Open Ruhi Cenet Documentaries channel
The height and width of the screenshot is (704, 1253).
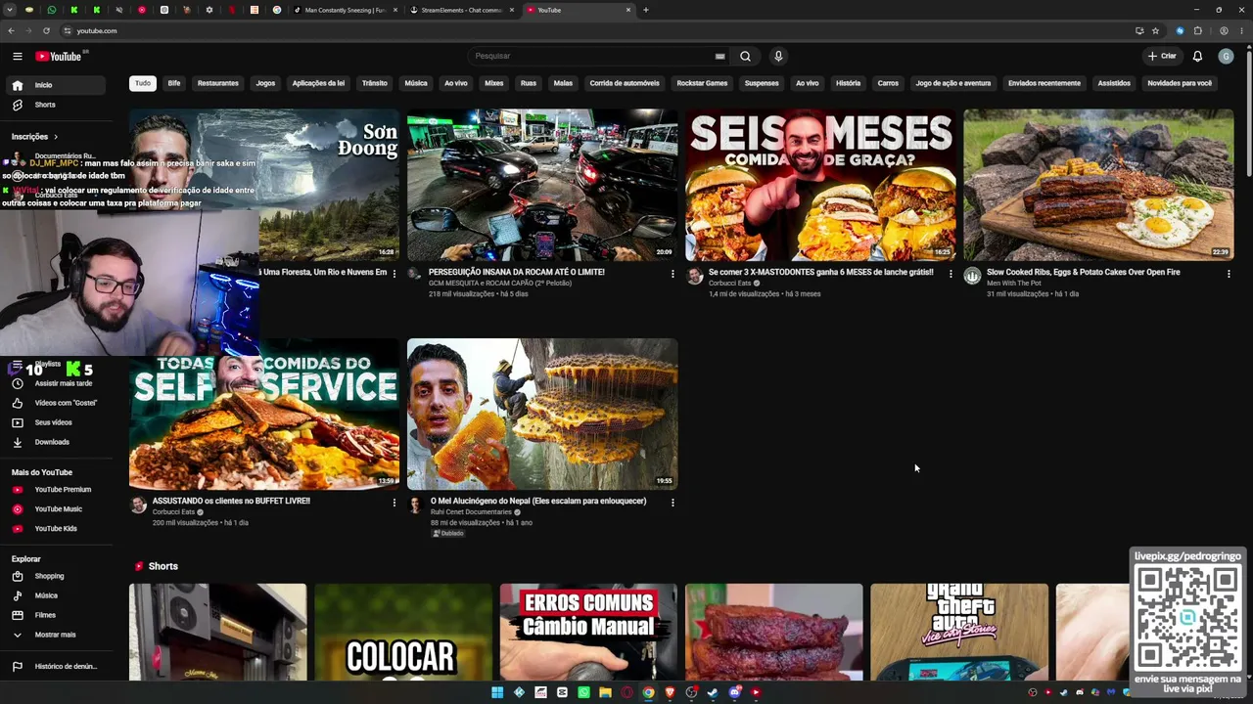(x=471, y=512)
